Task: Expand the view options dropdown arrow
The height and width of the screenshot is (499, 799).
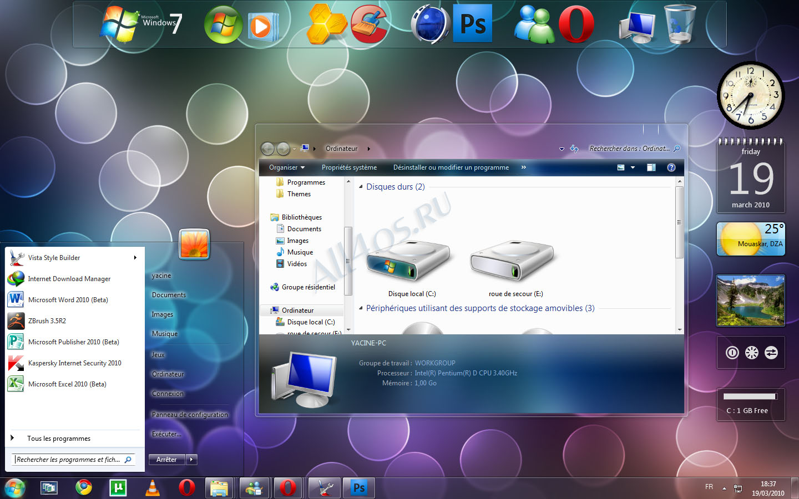Action: pyautogui.click(x=633, y=167)
